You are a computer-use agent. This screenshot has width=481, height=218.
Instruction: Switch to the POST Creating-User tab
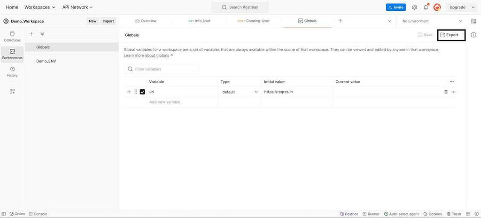coord(253,21)
